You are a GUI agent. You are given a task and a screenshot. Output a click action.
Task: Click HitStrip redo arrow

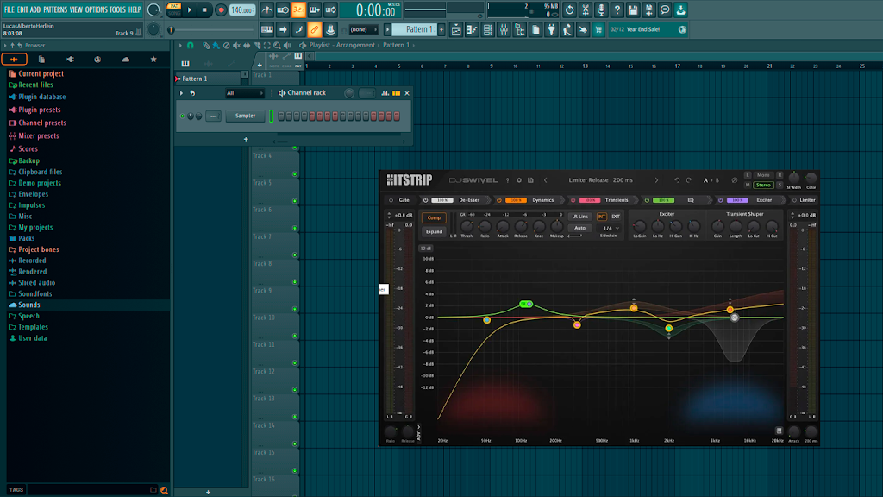coord(689,180)
